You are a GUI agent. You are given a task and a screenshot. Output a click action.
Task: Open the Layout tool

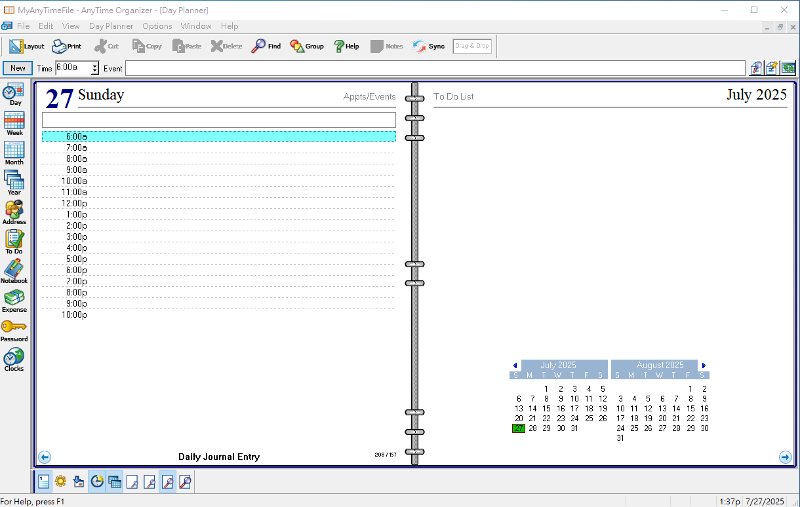(27, 47)
